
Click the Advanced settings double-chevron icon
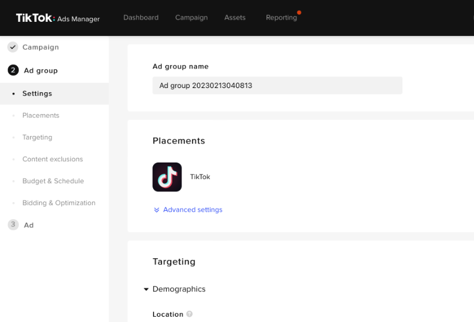[x=157, y=210]
